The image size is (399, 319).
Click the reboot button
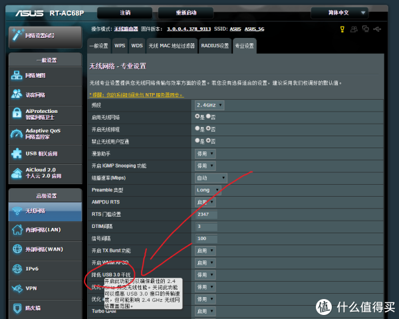tap(186, 13)
